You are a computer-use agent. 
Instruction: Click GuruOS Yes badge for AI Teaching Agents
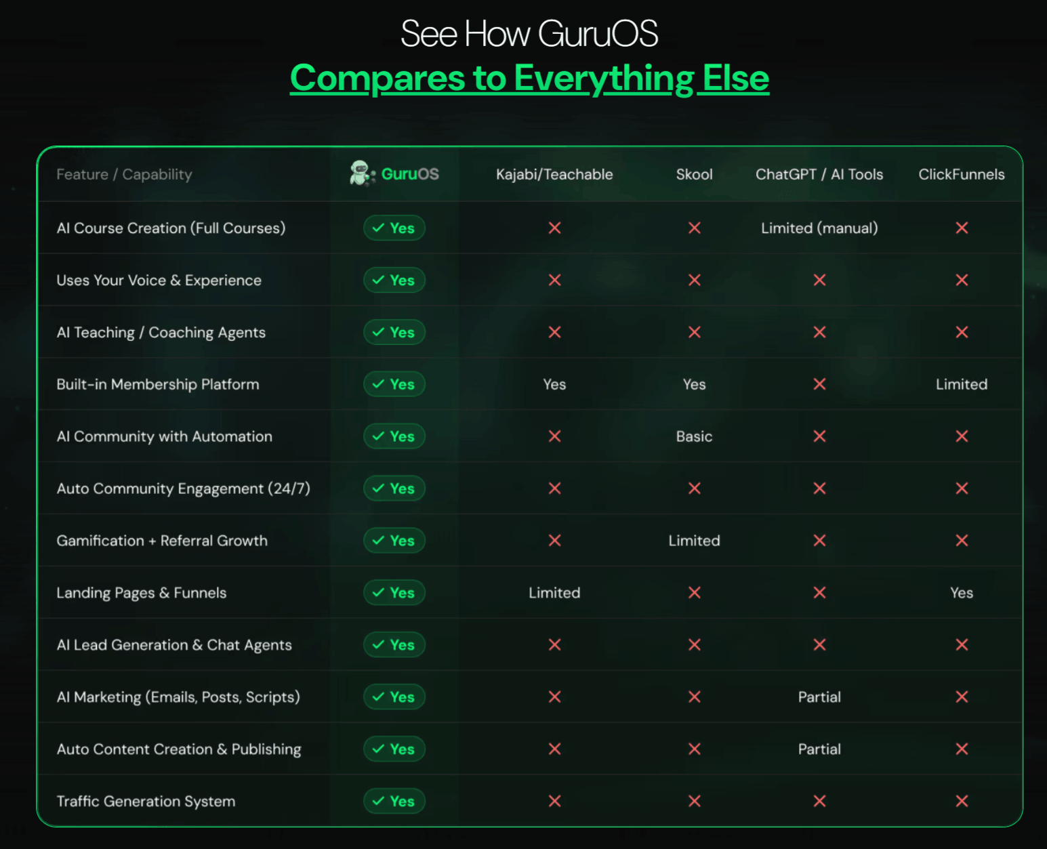(394, 332)
